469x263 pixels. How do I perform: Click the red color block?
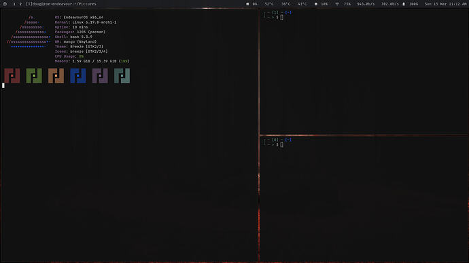coord(12,76)
